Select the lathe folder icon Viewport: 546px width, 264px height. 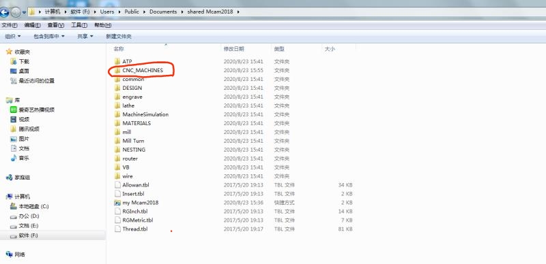pos(117,105)
